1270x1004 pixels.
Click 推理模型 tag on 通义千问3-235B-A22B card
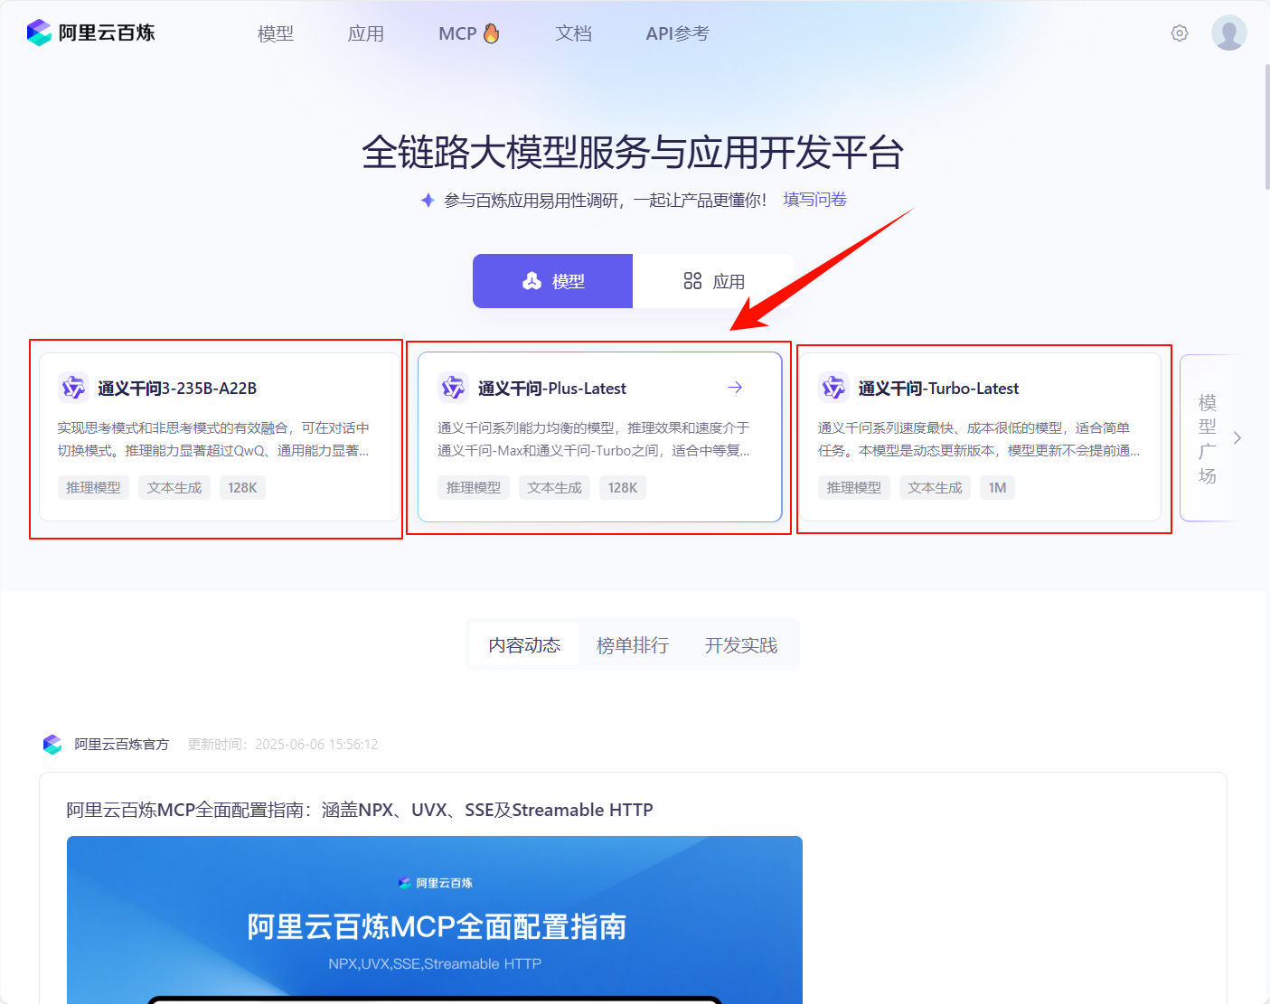(x=93, y=488)
